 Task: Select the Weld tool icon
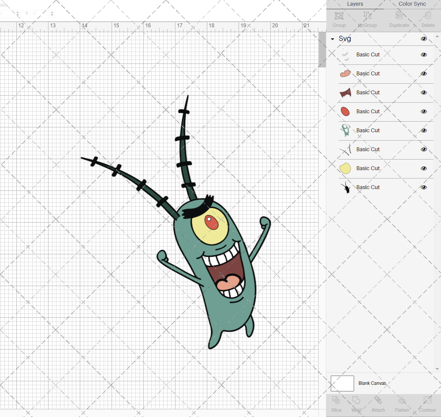[356, 400]
